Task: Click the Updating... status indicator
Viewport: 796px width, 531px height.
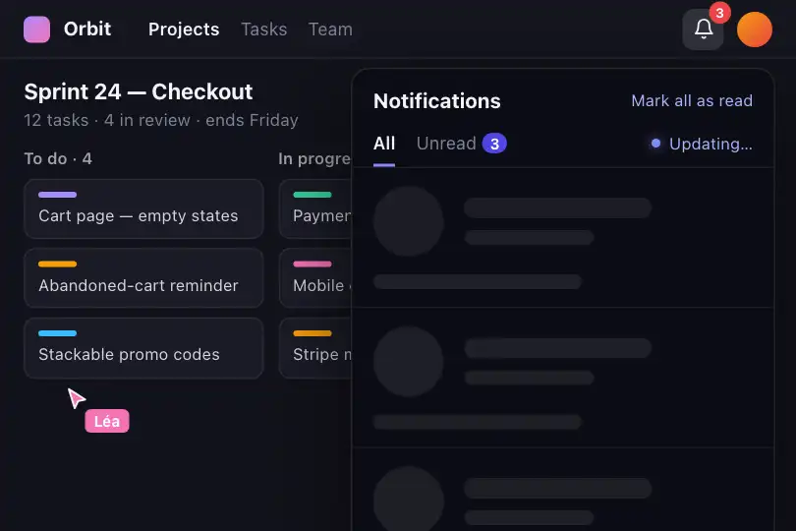Action: pos(702,144)
